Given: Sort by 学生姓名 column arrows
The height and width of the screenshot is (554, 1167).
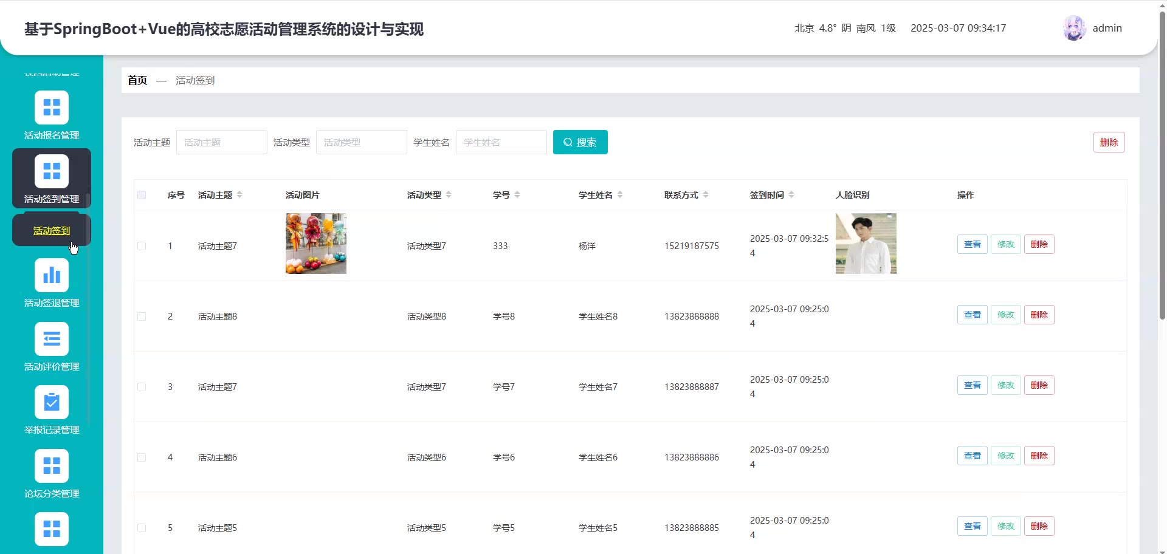Looking at the screenshot, I should [x=620, y=195].
